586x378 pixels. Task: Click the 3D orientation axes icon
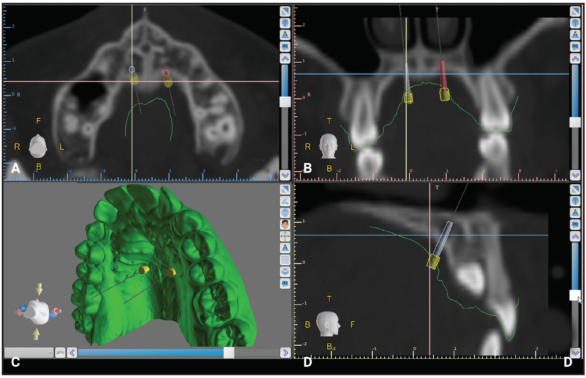[x=285, y=236]
